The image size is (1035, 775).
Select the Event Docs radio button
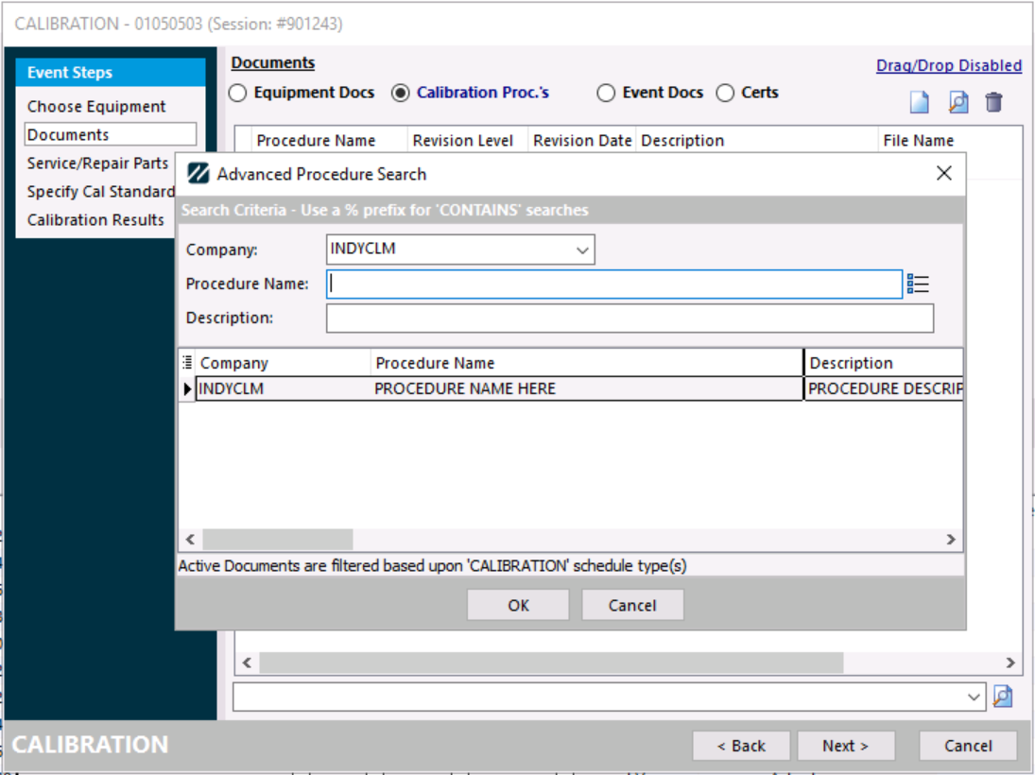click(606, 93)
